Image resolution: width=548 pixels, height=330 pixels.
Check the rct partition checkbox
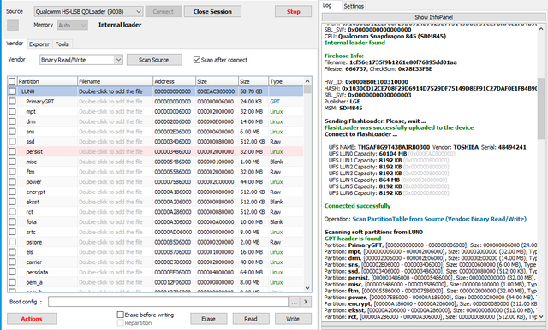(12, 212)
